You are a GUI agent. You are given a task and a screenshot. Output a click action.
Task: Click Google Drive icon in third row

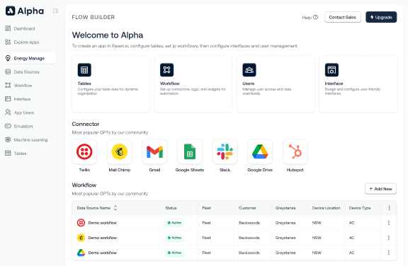[x=81, y=253]
